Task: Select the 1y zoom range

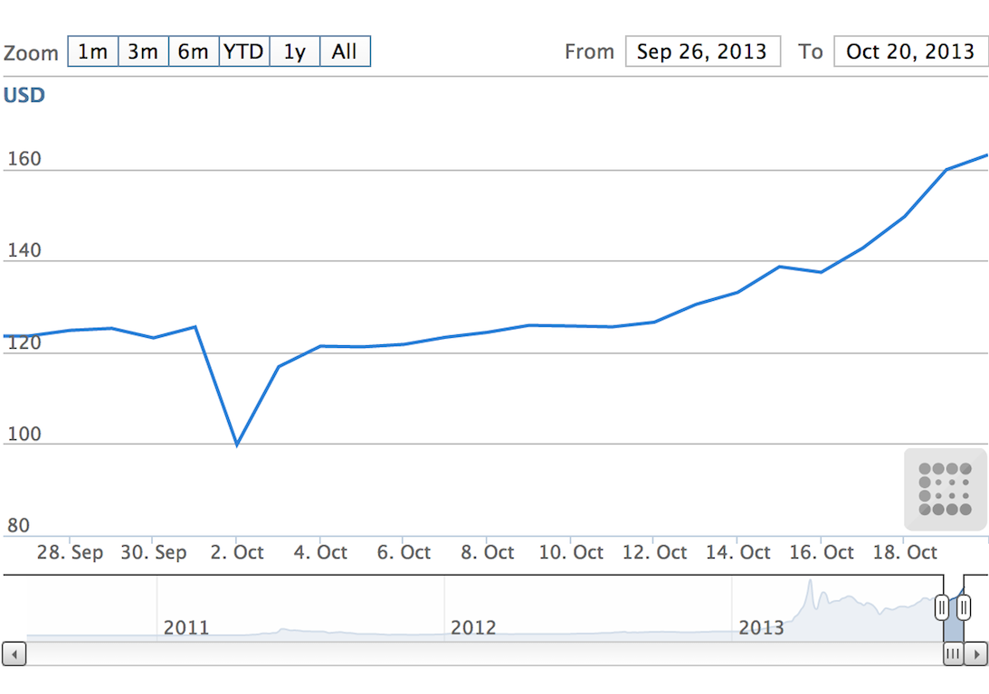Action: [294, 52]
